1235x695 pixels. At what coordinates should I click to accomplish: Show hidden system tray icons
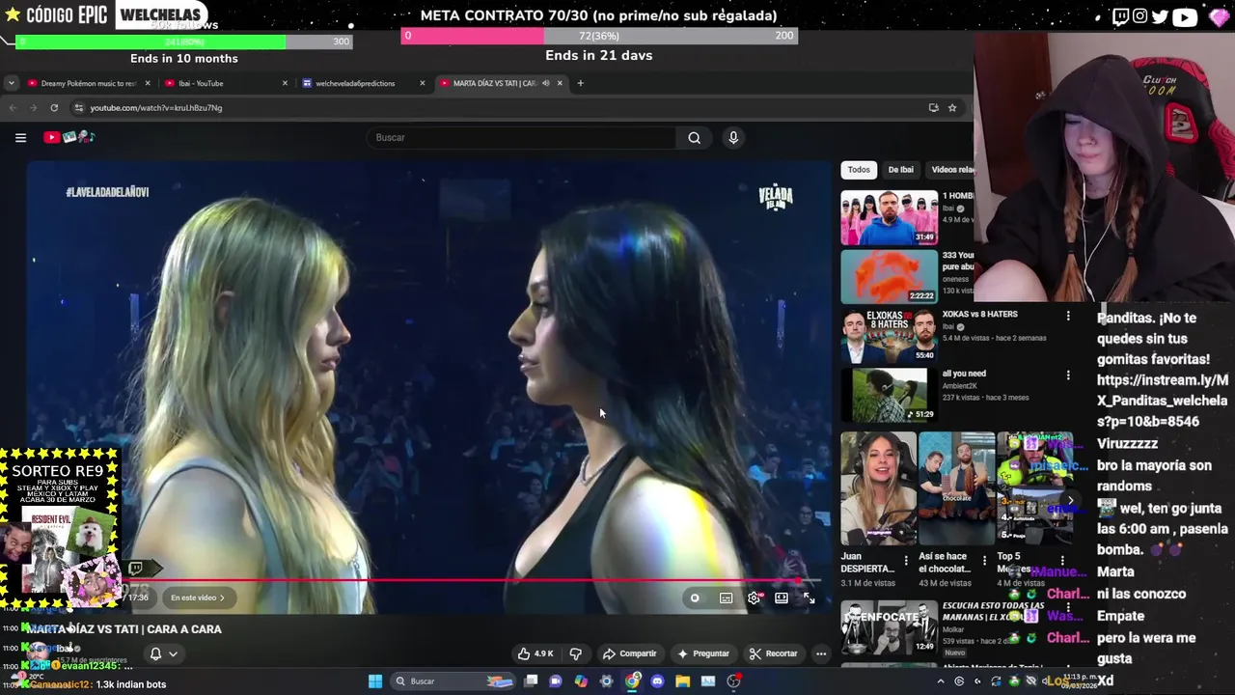(x=941, y=681)
